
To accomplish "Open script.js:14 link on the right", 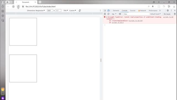I will [168, 17].
